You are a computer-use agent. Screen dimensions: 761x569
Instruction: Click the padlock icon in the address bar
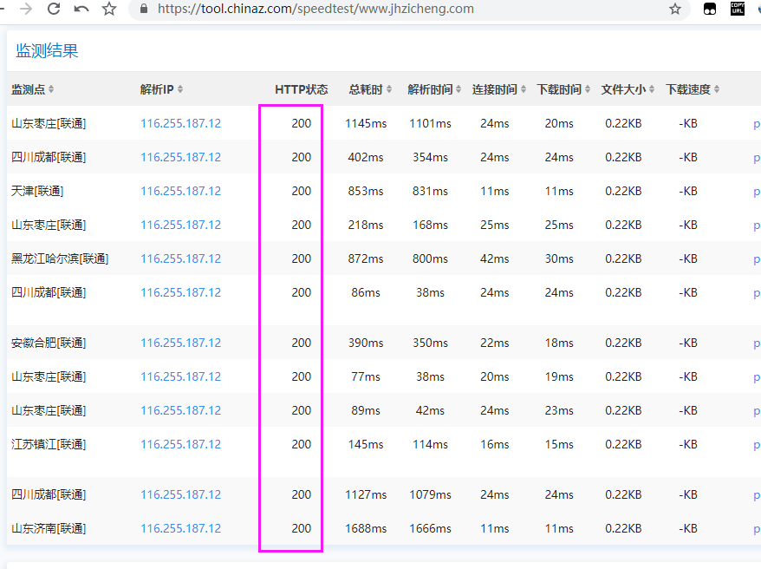click(144, 9)
